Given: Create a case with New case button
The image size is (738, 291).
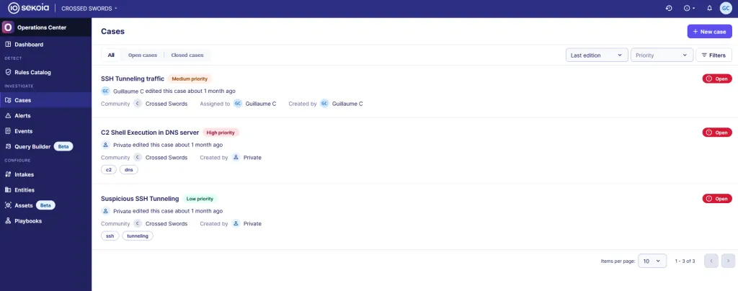Looking at the screenshot, I should [x=709, y=32].
